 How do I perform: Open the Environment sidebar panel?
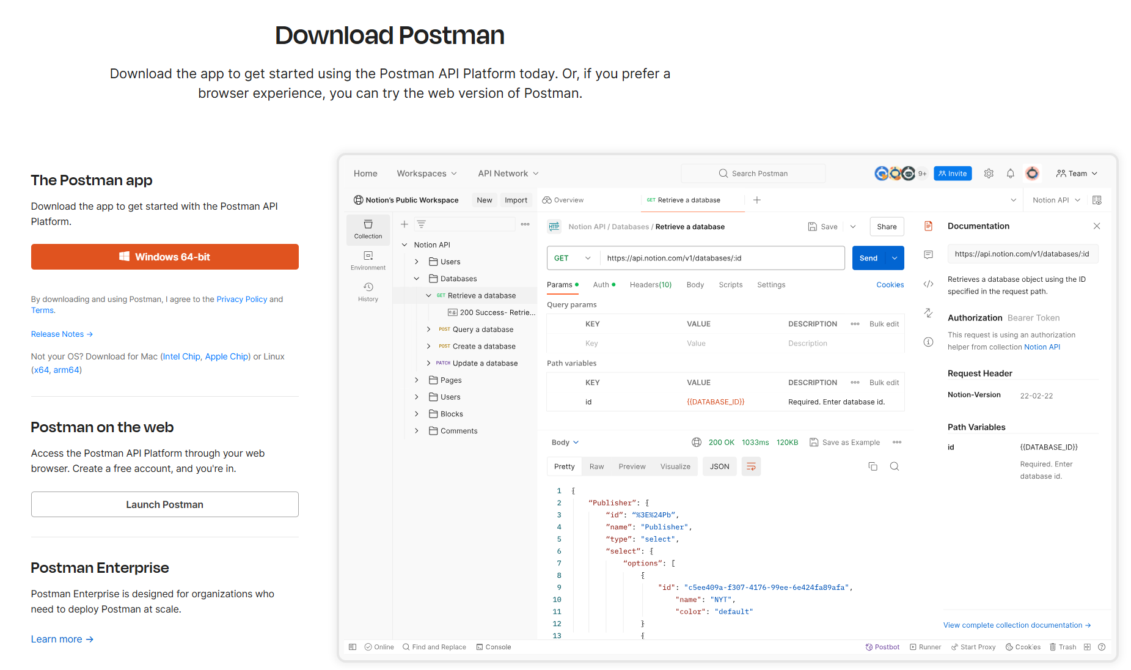pyautogui.click(x=368, y=260)
